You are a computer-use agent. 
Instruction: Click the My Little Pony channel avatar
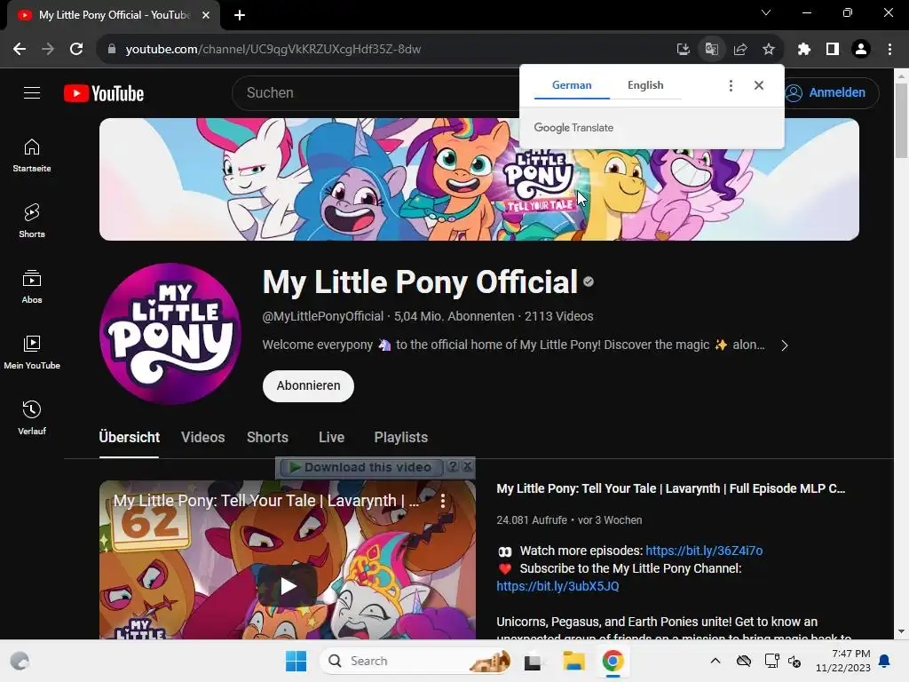click(x=170, y=334)
